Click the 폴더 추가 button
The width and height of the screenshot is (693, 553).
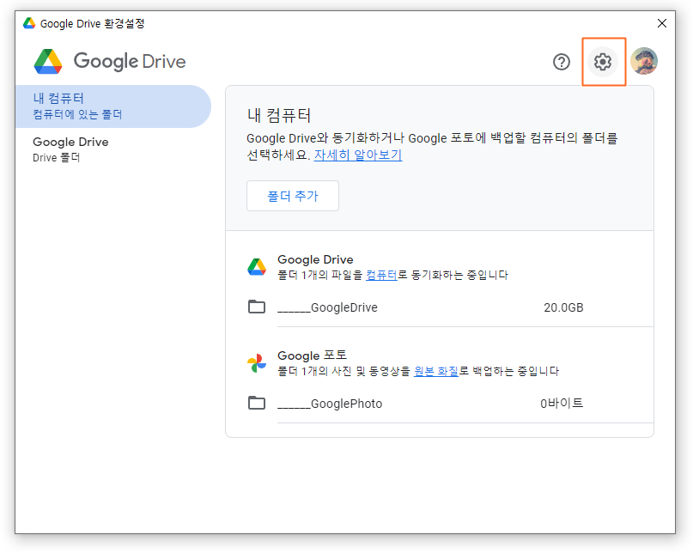(x=293, y=196)
